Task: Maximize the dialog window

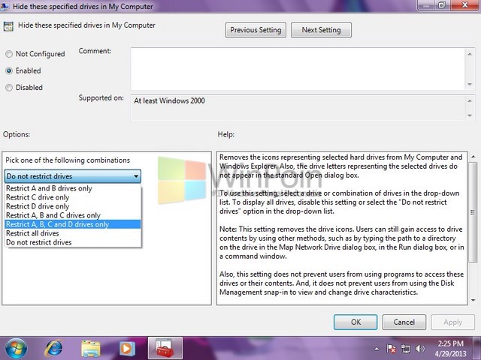Action: pos(442,5)
